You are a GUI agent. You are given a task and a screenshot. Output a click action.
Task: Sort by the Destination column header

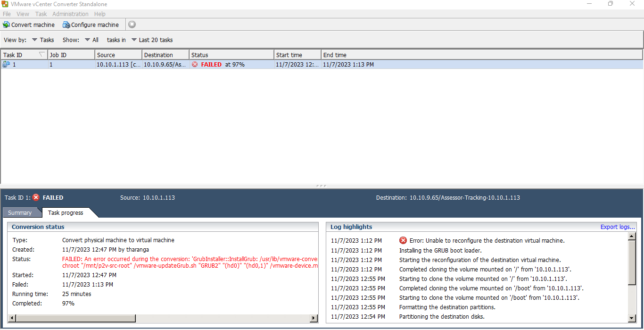tap(165, 55)
